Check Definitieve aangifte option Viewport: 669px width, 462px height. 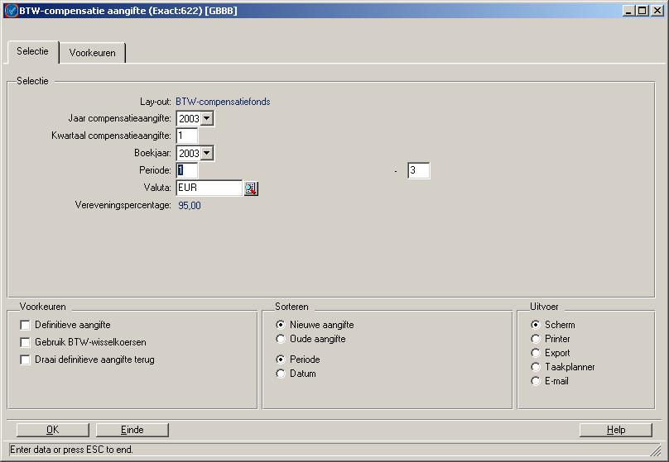coord(25,326)
